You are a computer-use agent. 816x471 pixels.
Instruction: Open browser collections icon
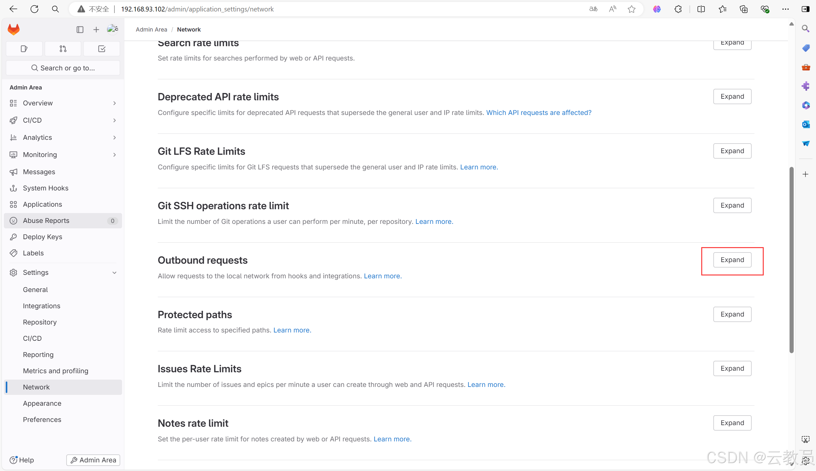click(x=744, y=9)
